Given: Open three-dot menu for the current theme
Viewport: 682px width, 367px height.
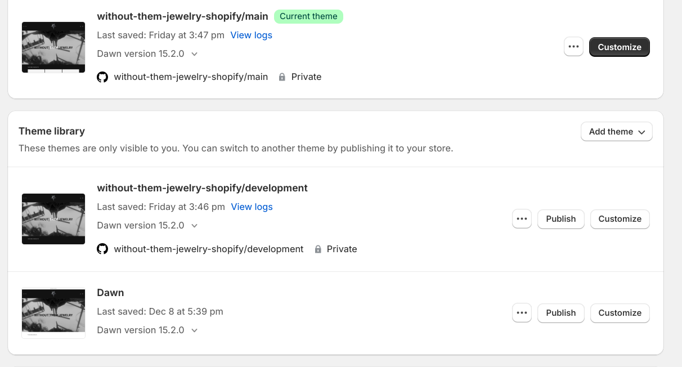Looking at the screenshot, I should [573, 47].
